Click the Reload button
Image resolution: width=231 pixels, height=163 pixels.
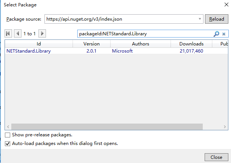pyautogui.click(x=217, y=19)
